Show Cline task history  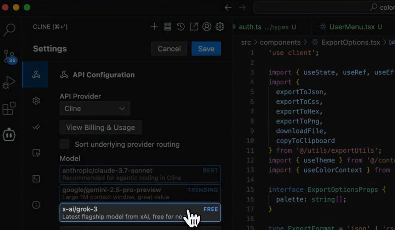click(x=181, y=26)
